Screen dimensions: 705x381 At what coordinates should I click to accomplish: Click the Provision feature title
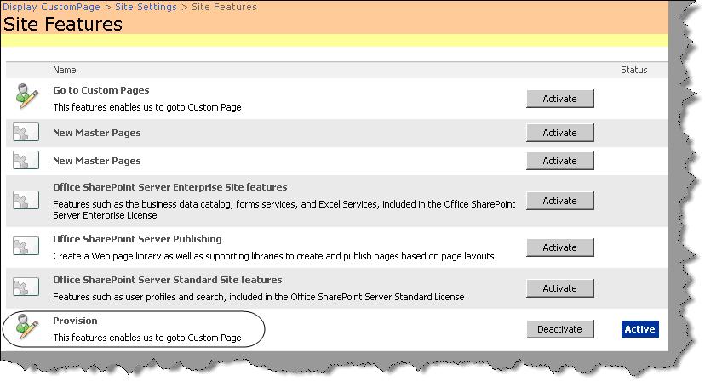75,321
